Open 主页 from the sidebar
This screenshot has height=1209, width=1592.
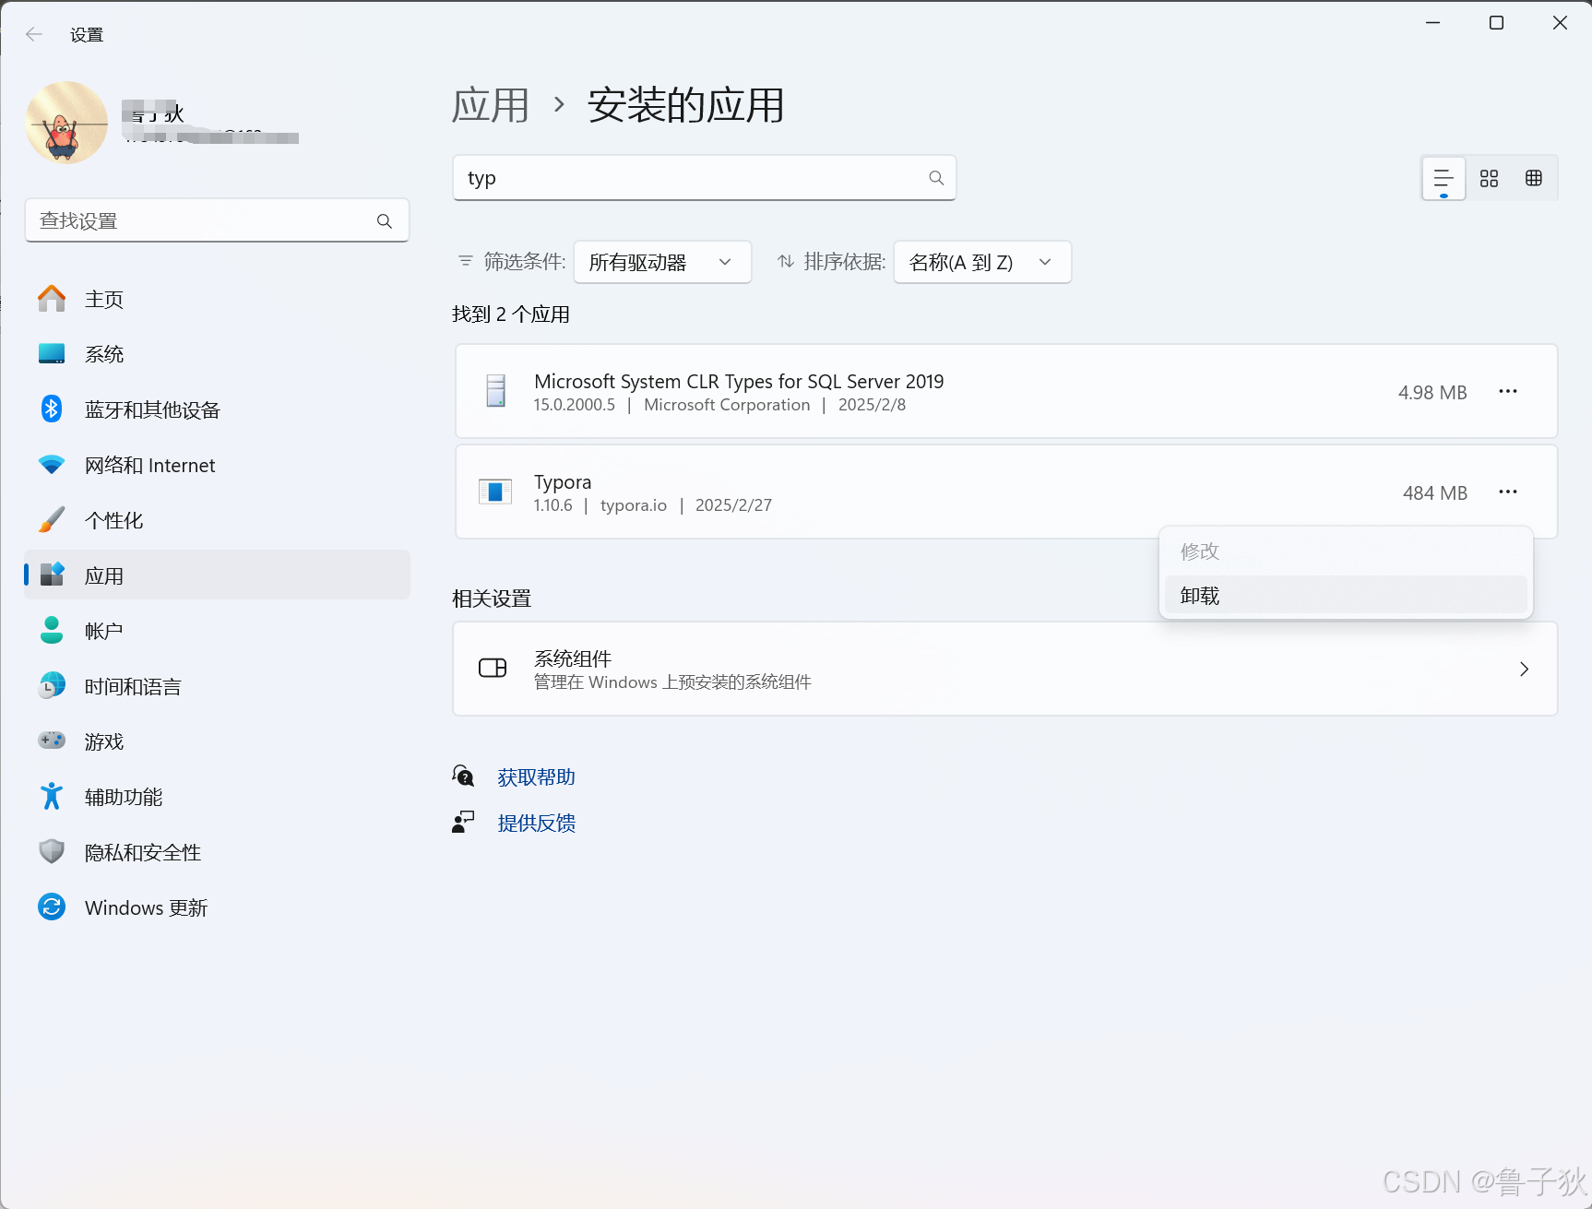(x=217, y=299)
